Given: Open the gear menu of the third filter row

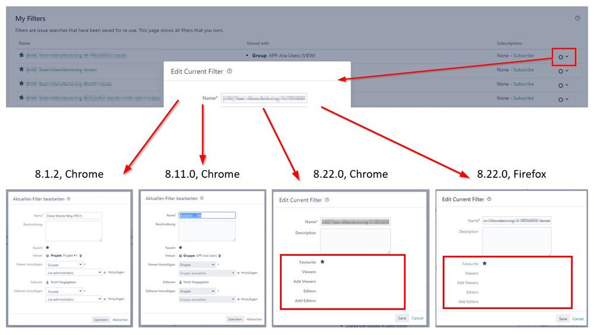Looking at the screenshot, I should [563, 85].
